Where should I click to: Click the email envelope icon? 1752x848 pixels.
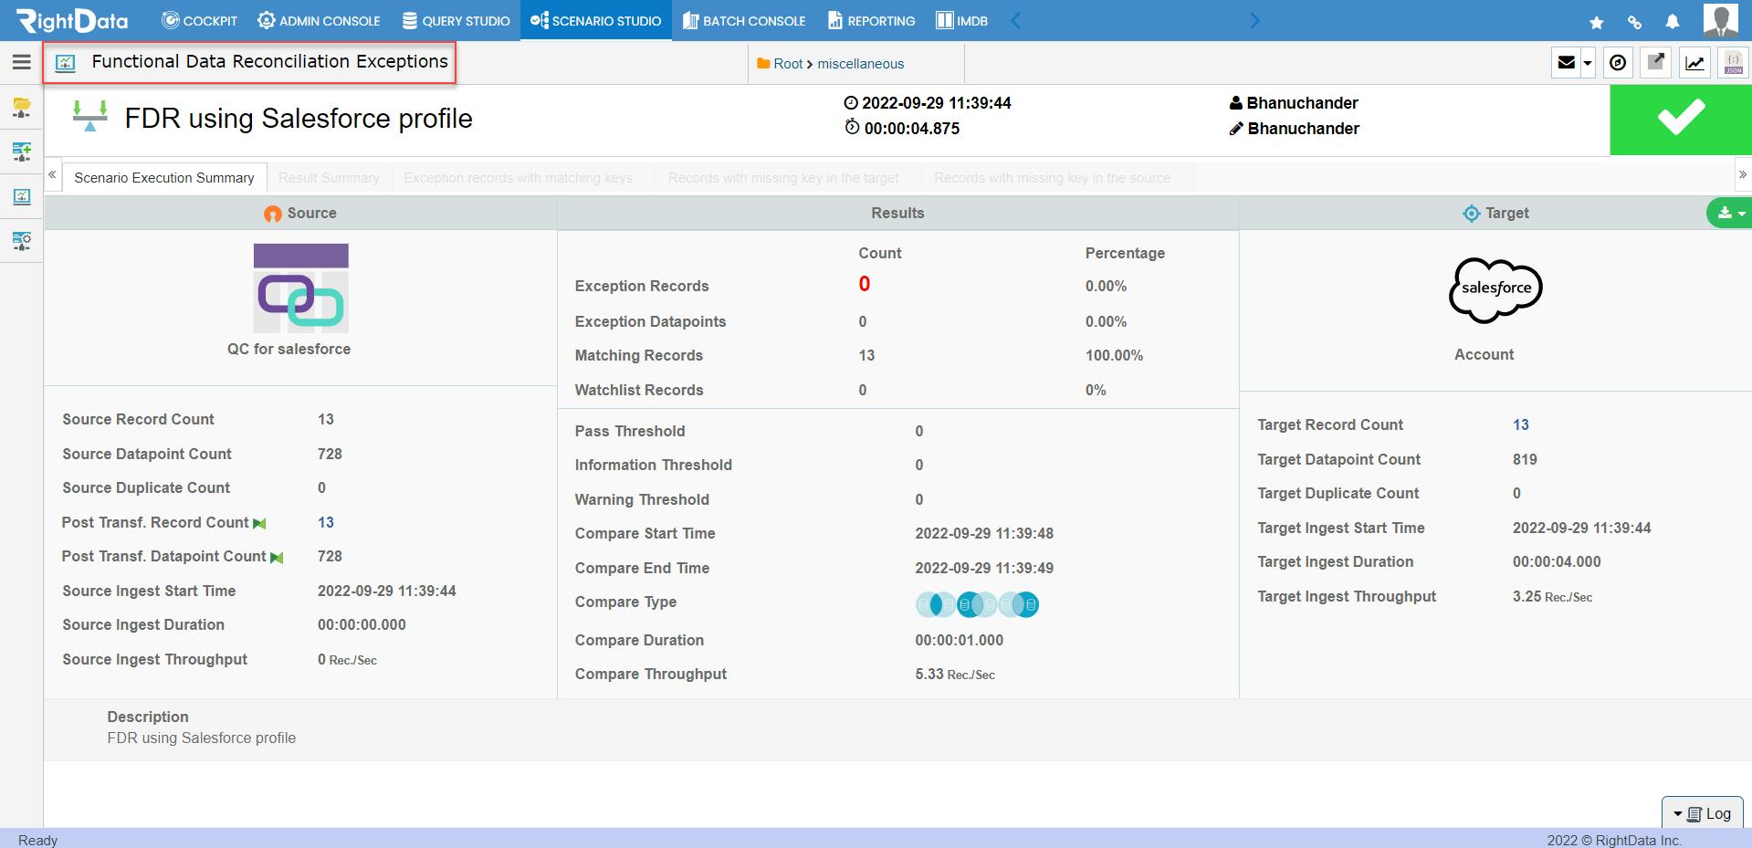(x=1566, y=63)
